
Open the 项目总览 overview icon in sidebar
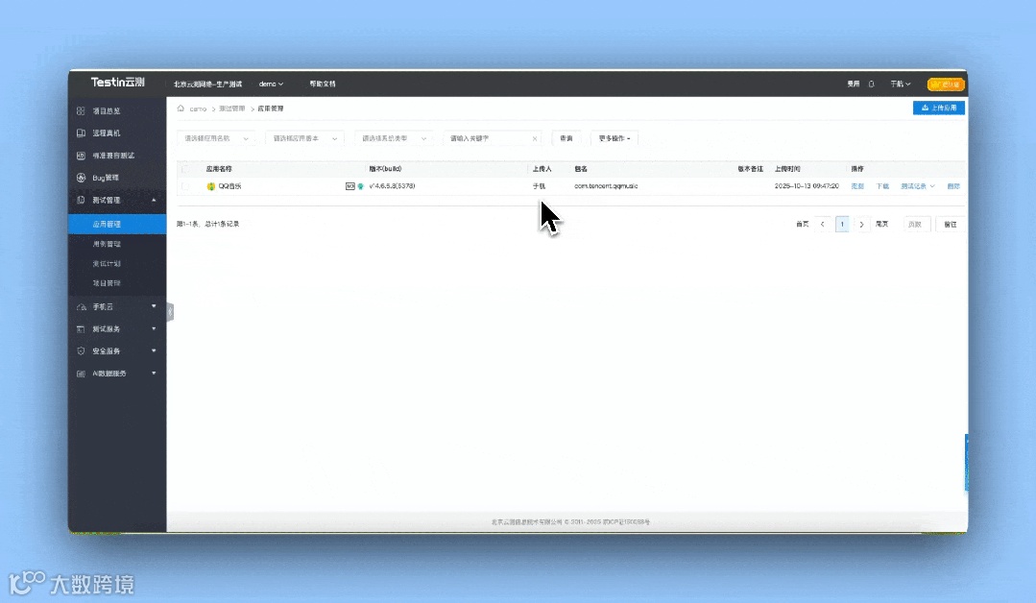click(x=81, y=111)
